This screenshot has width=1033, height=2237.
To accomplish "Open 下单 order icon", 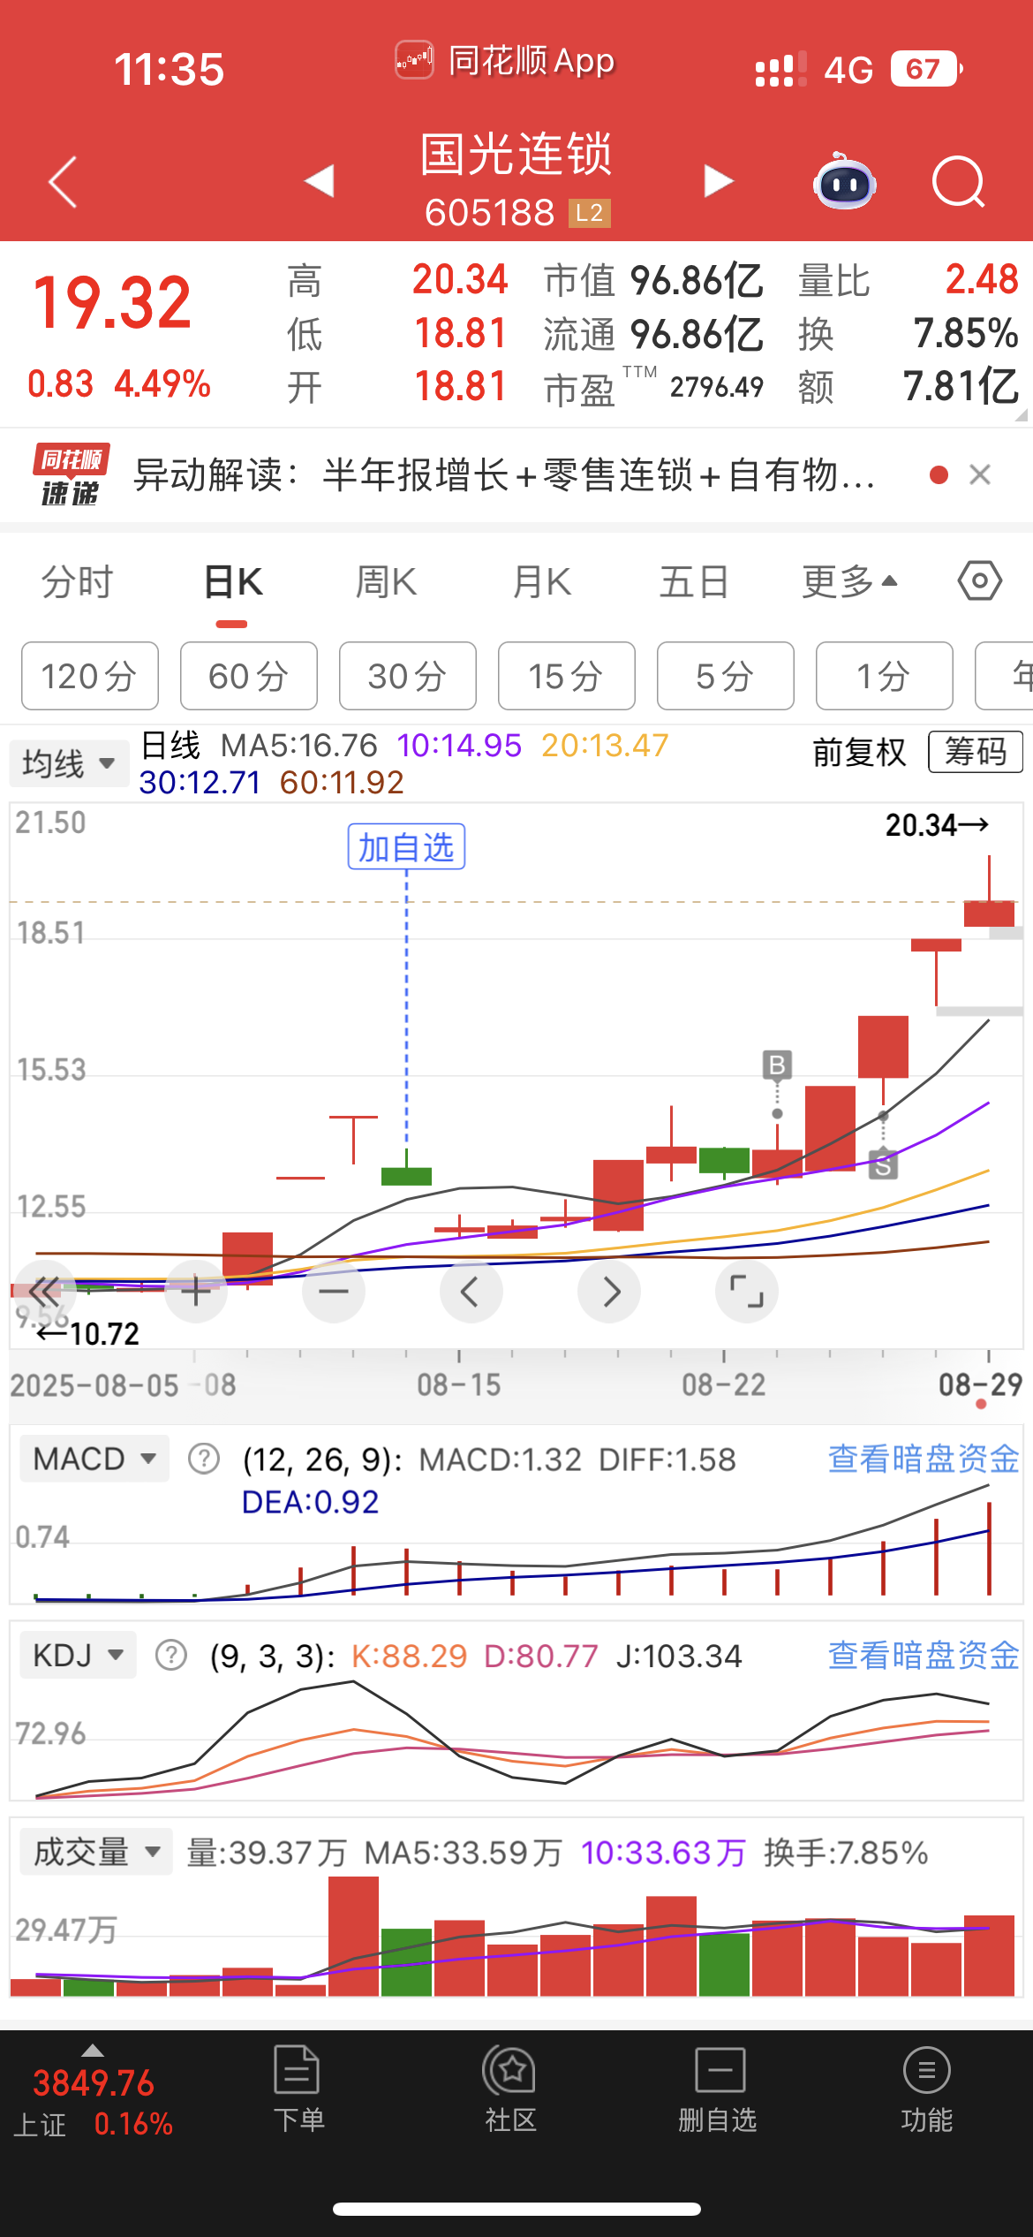I will [x=298, y=2089].
